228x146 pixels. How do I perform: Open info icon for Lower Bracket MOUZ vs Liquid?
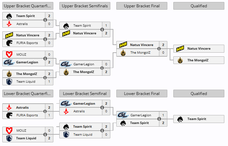pyautogui.click(x=45, y=134)
